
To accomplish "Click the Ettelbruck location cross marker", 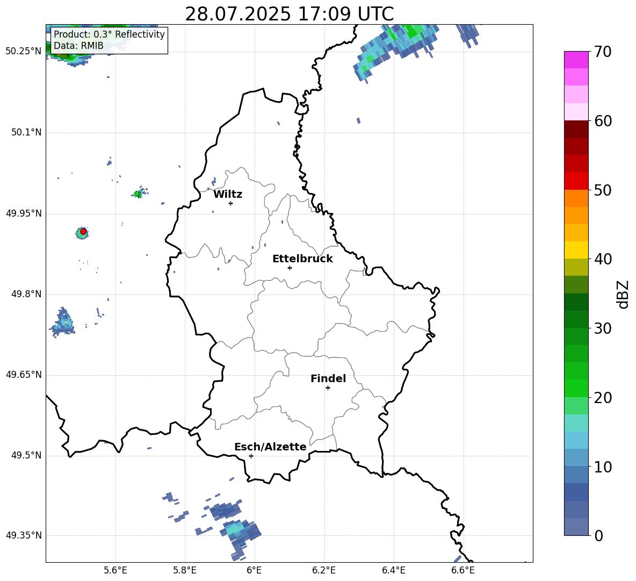I will [x=290, y=268].
